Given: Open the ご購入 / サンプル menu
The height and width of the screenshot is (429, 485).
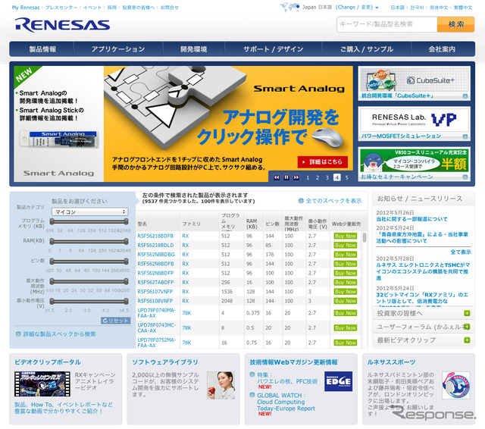Looking at the screenshot, I should 367,49.
